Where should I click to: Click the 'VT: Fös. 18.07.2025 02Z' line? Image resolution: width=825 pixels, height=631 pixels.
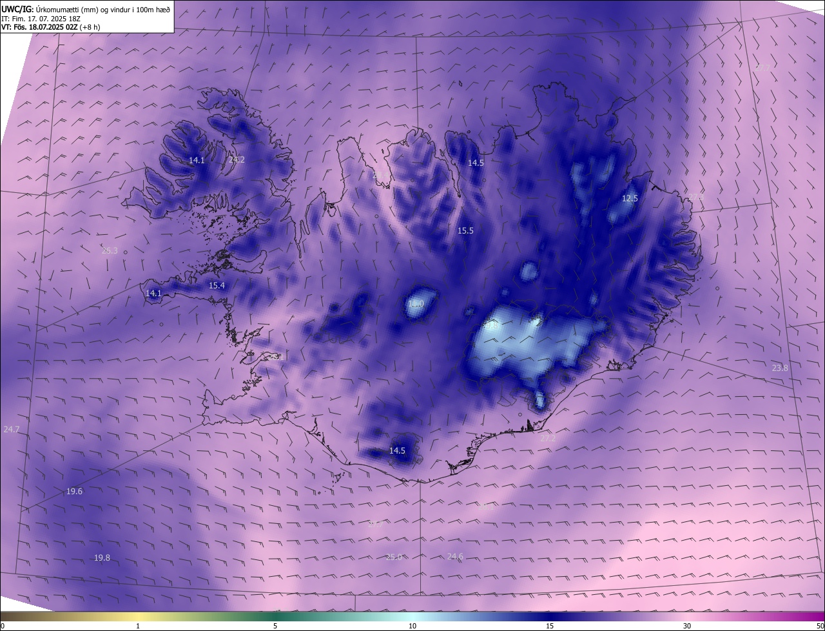pos(50,27)
